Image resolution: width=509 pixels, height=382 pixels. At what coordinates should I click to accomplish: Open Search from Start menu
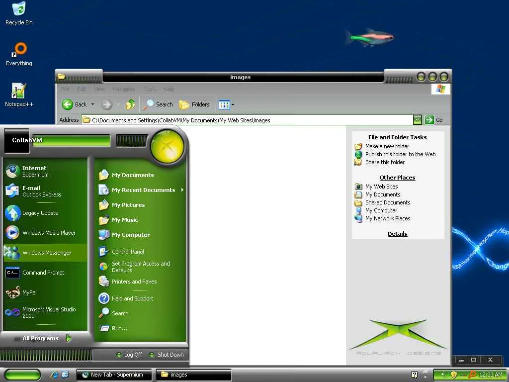(x=141, y=313)
